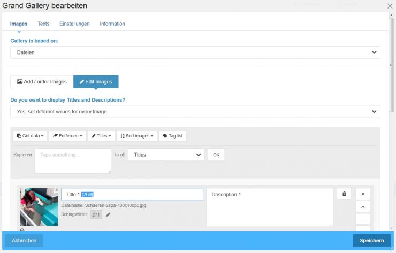Close the Grand Gallery dialog
The height and width of the screenshot is (253, 396).
(390, 6)
